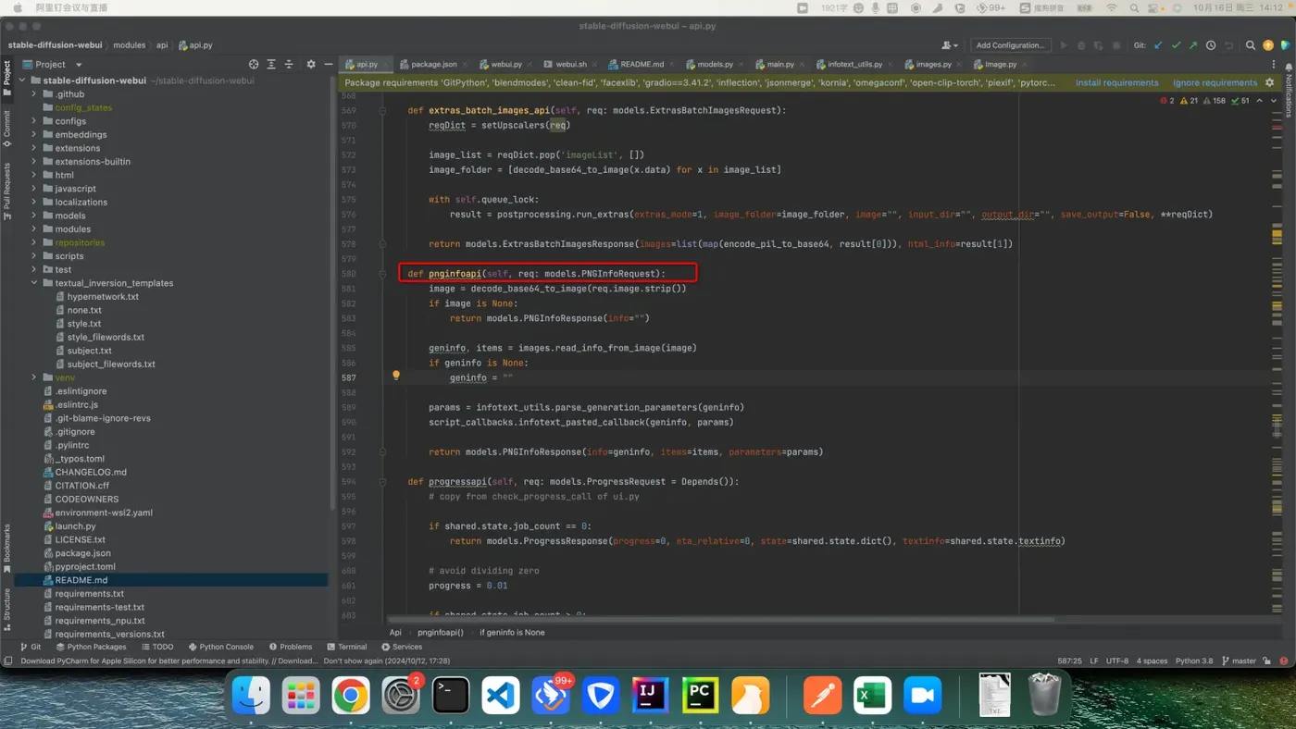The height and width of the screenshot is (729, 1296).
Task: Open Project panel settings gear
Action: 311,65
